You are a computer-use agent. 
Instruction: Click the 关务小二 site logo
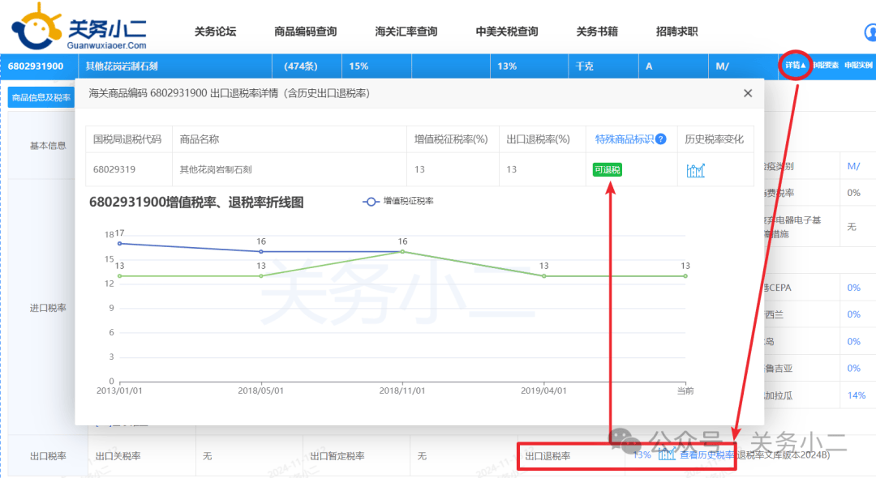click(x=79, y=28)
